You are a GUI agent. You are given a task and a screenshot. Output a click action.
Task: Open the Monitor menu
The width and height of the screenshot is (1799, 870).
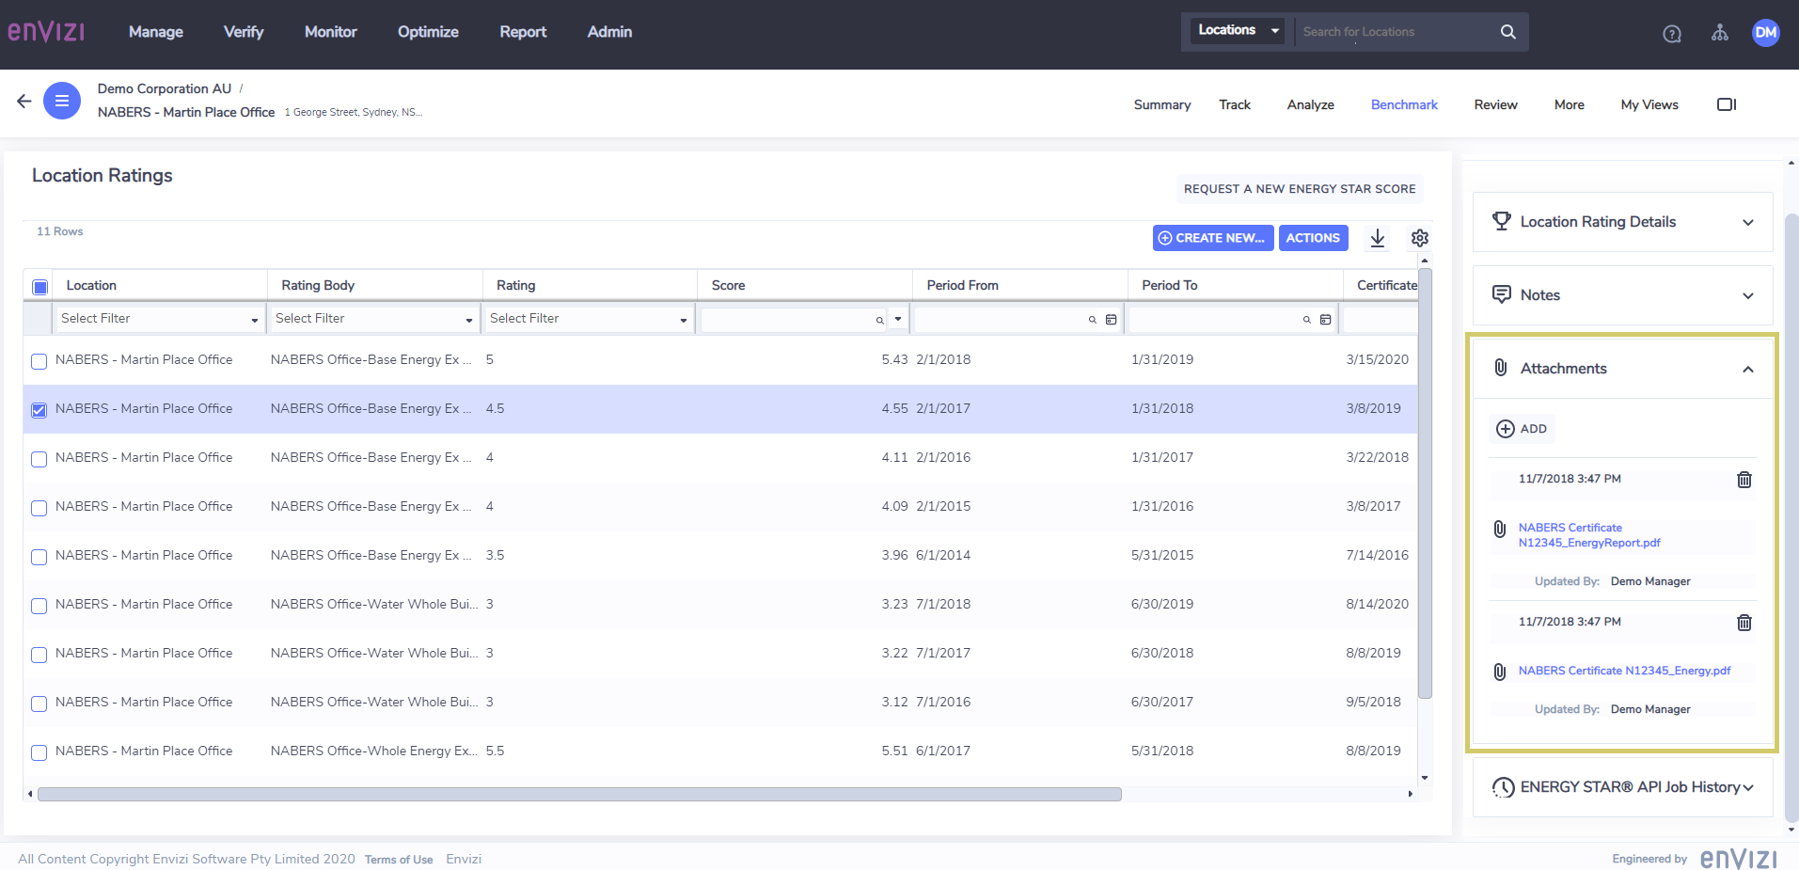pyautogui.click(x=331, y=32)
